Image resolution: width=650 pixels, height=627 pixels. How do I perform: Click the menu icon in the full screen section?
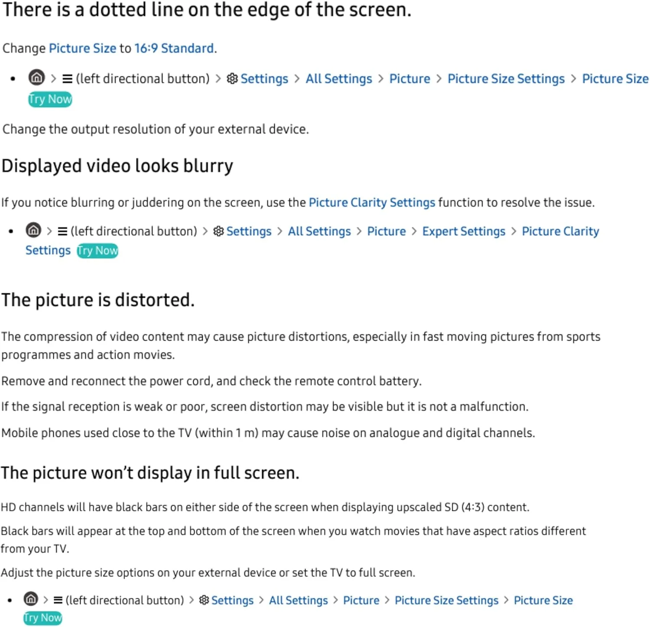(58, 600)
